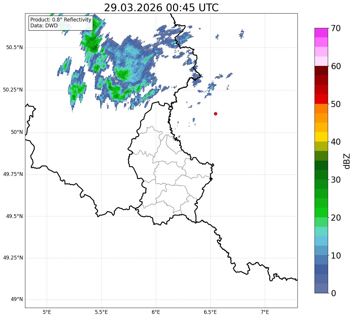Viewport: 354px width, 318px height.
Task: Pick the turquoise swatch below 20 dBZ
Action: click(x=321, y=232)
